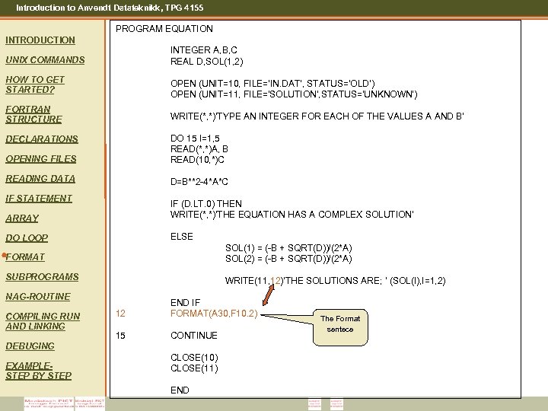Open the INTRODUCTION link
Screen dimensions: 548x411
[x=40, y=40]
